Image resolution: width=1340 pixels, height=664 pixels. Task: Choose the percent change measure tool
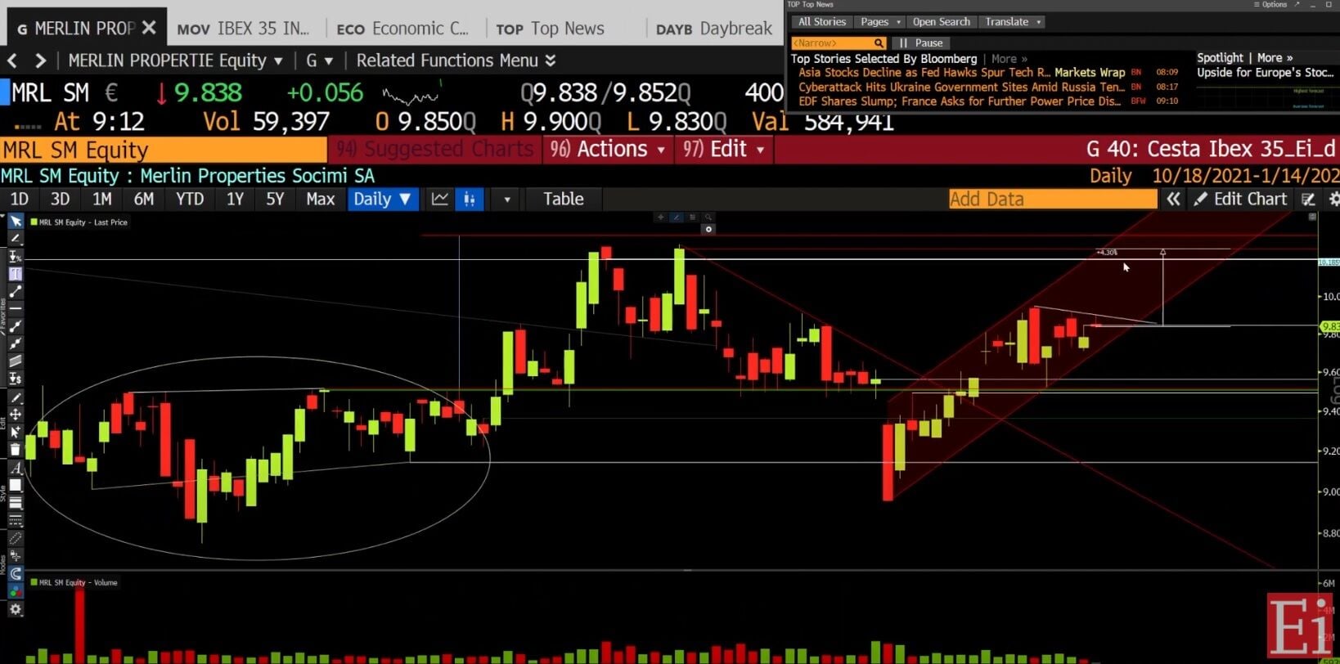click(16, 256)
